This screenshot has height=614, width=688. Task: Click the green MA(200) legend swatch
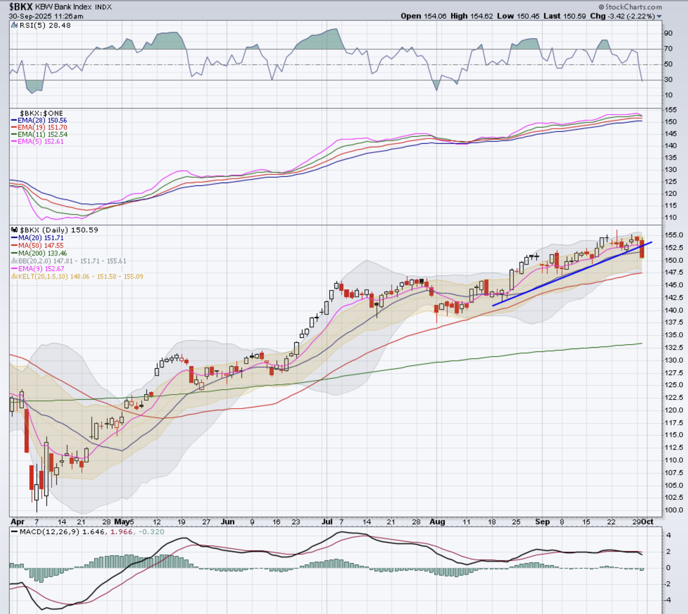click(14, 253)
